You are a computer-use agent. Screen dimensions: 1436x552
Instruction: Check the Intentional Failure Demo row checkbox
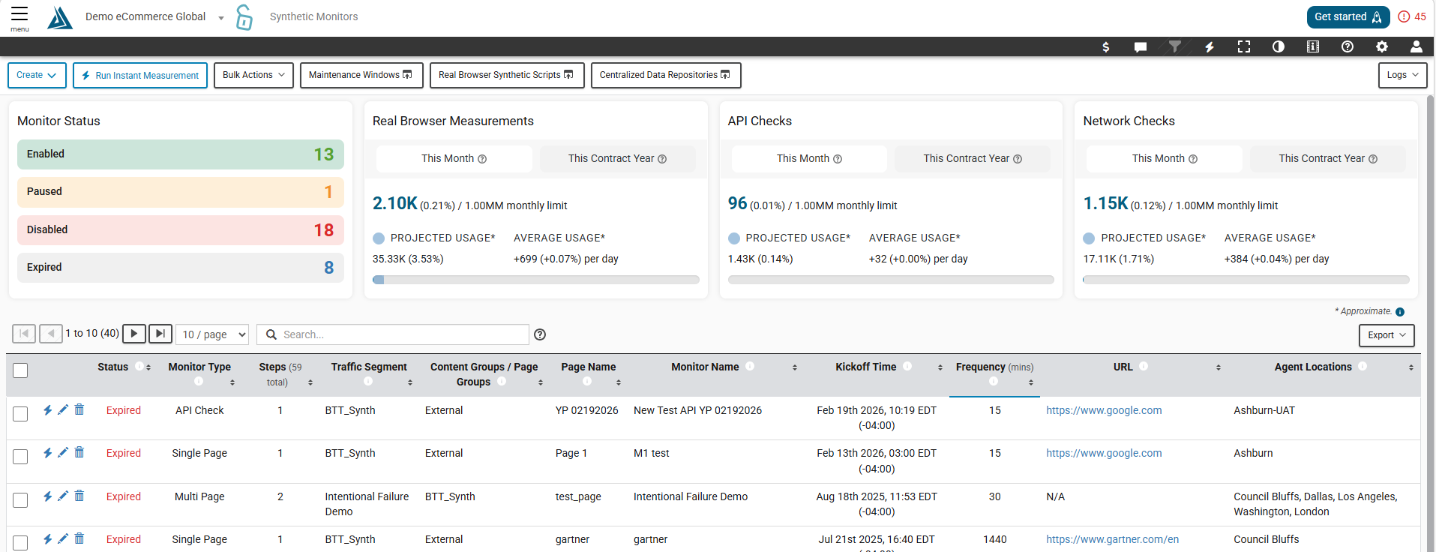(x=20, y=500)
